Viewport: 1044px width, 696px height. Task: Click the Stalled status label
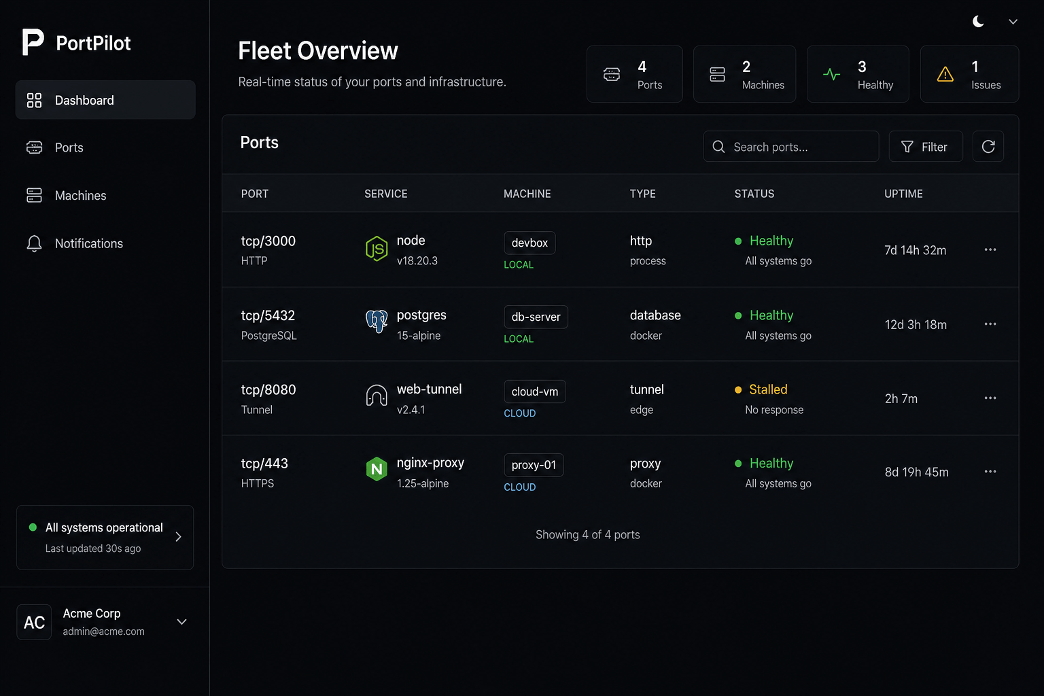tap(768, 389)
